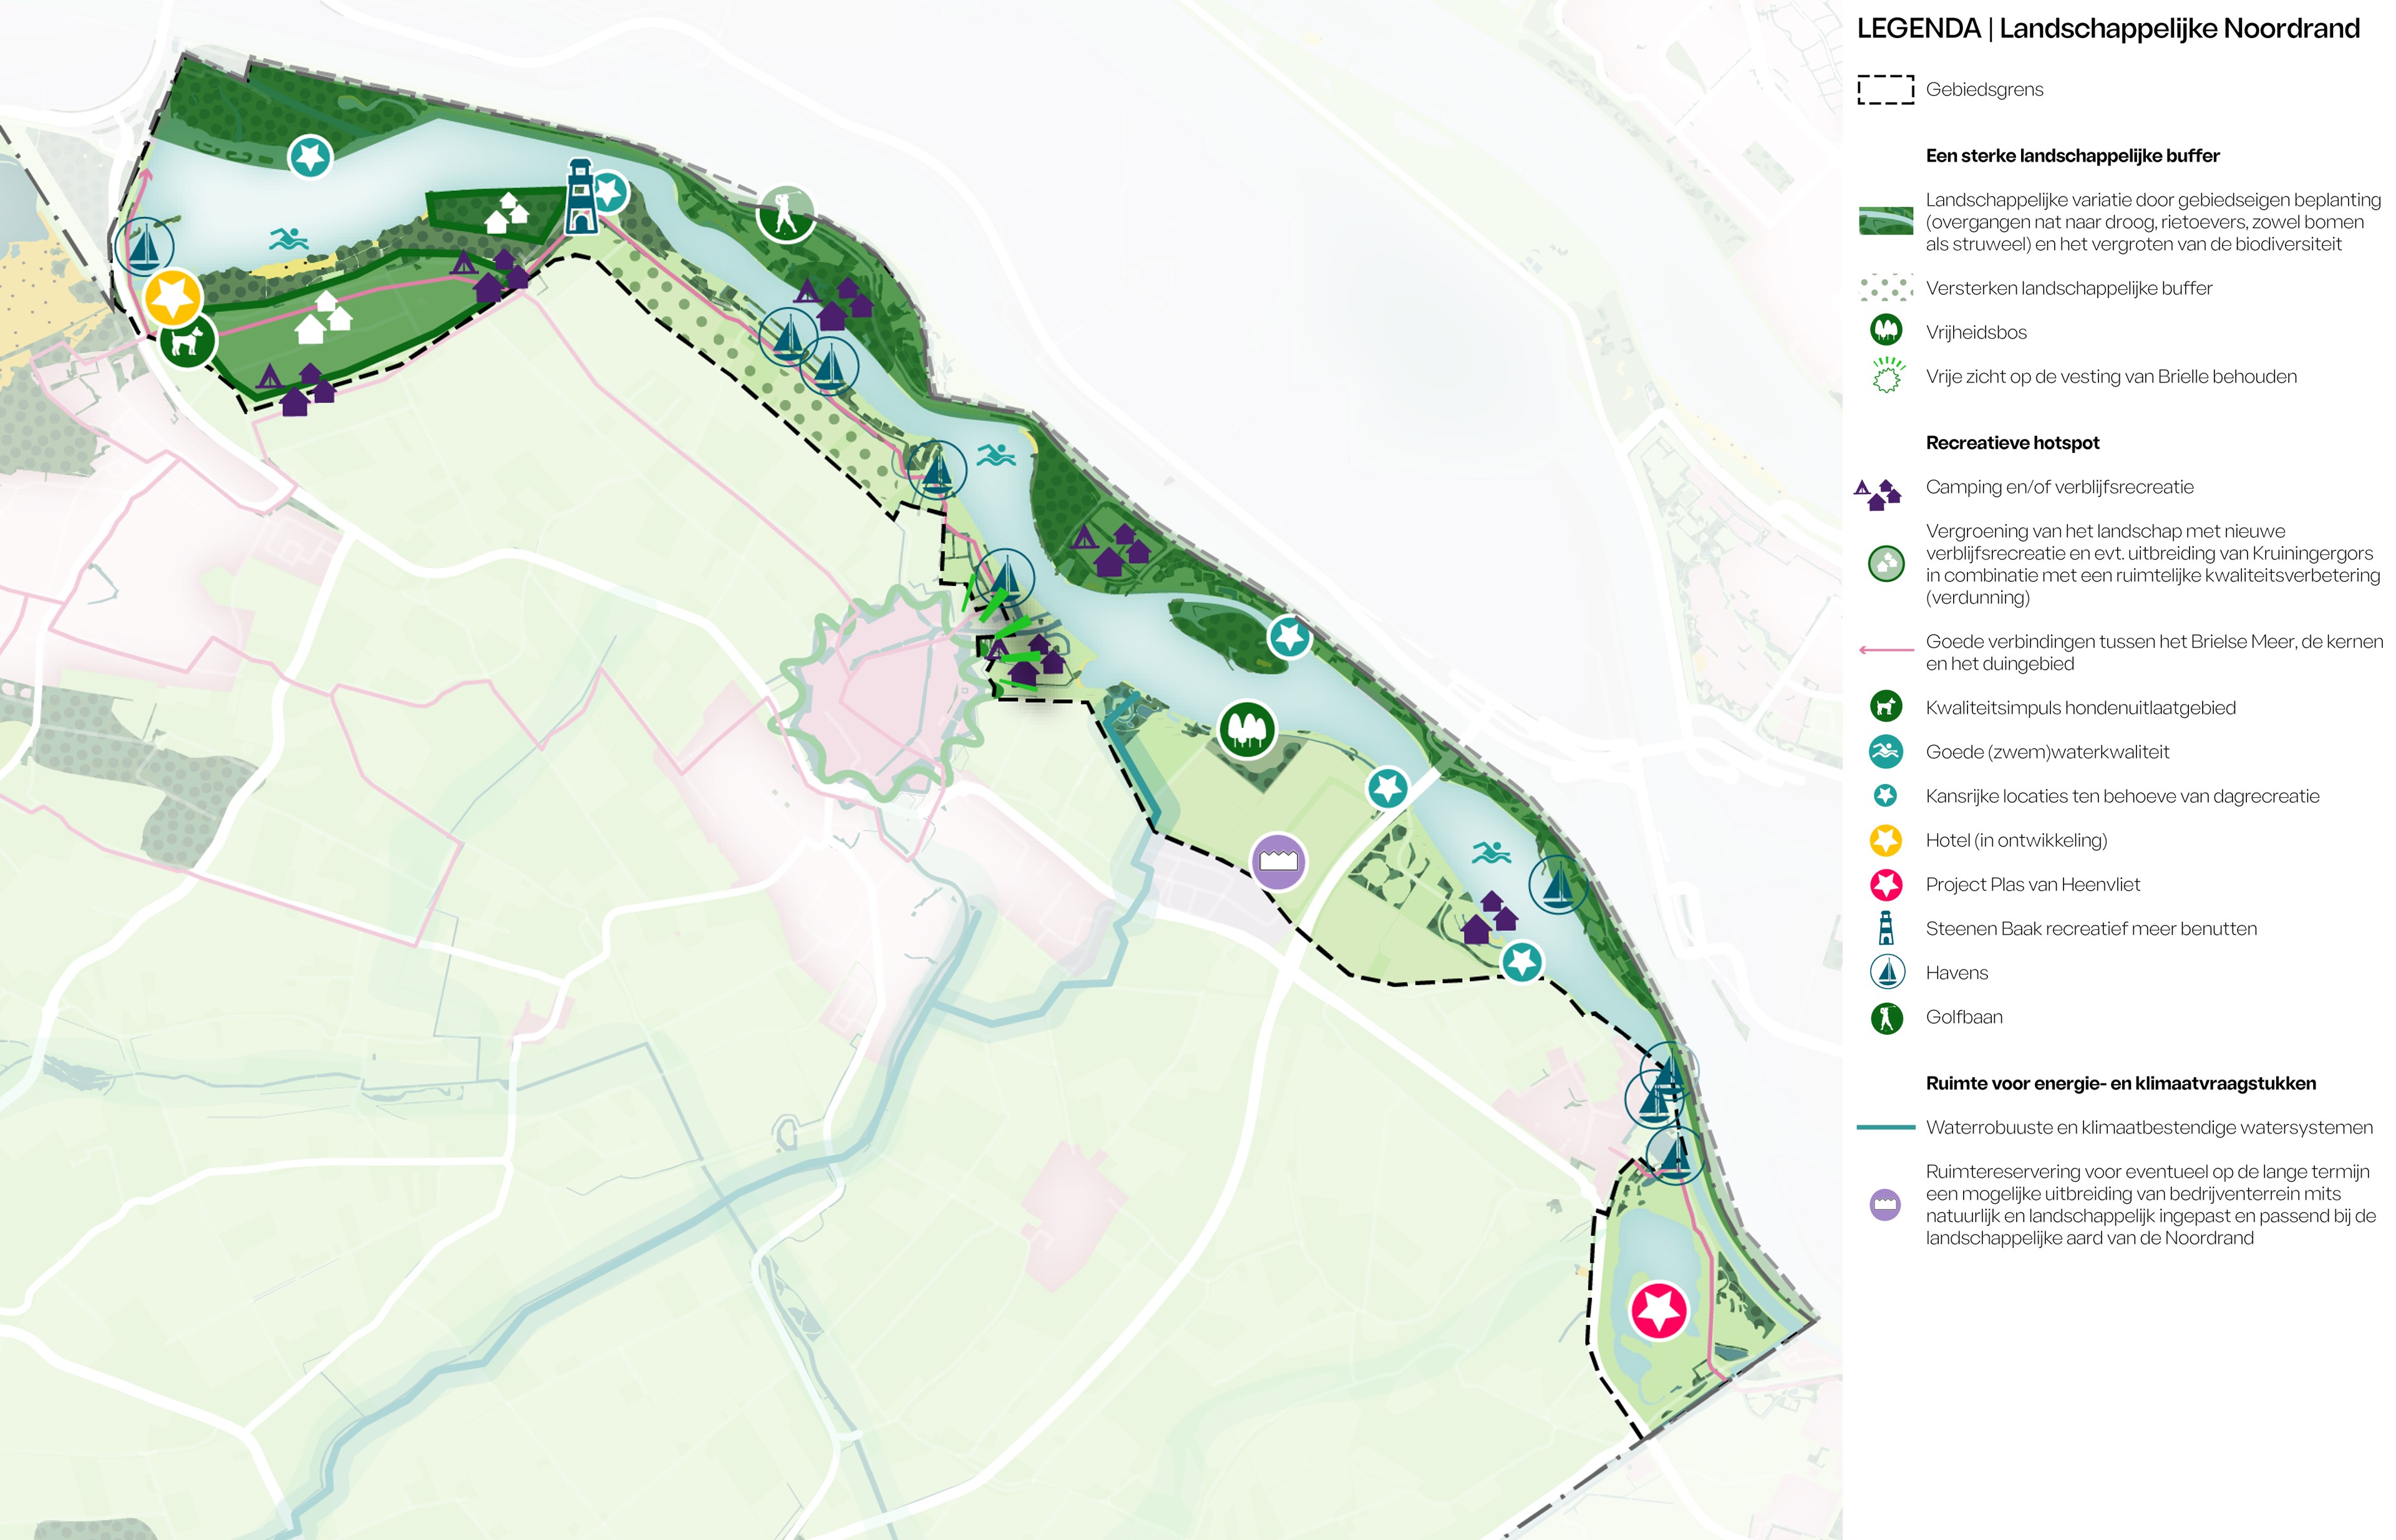Click the dashed Gebiedsgrens legend symbol
Viewport: 2396px width, 1540px height.
pyautogui.click(x=1885, y=89)
